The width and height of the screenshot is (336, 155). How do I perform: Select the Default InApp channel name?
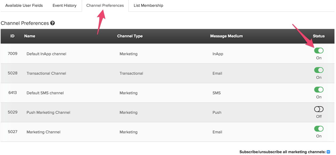pos(46,54)
